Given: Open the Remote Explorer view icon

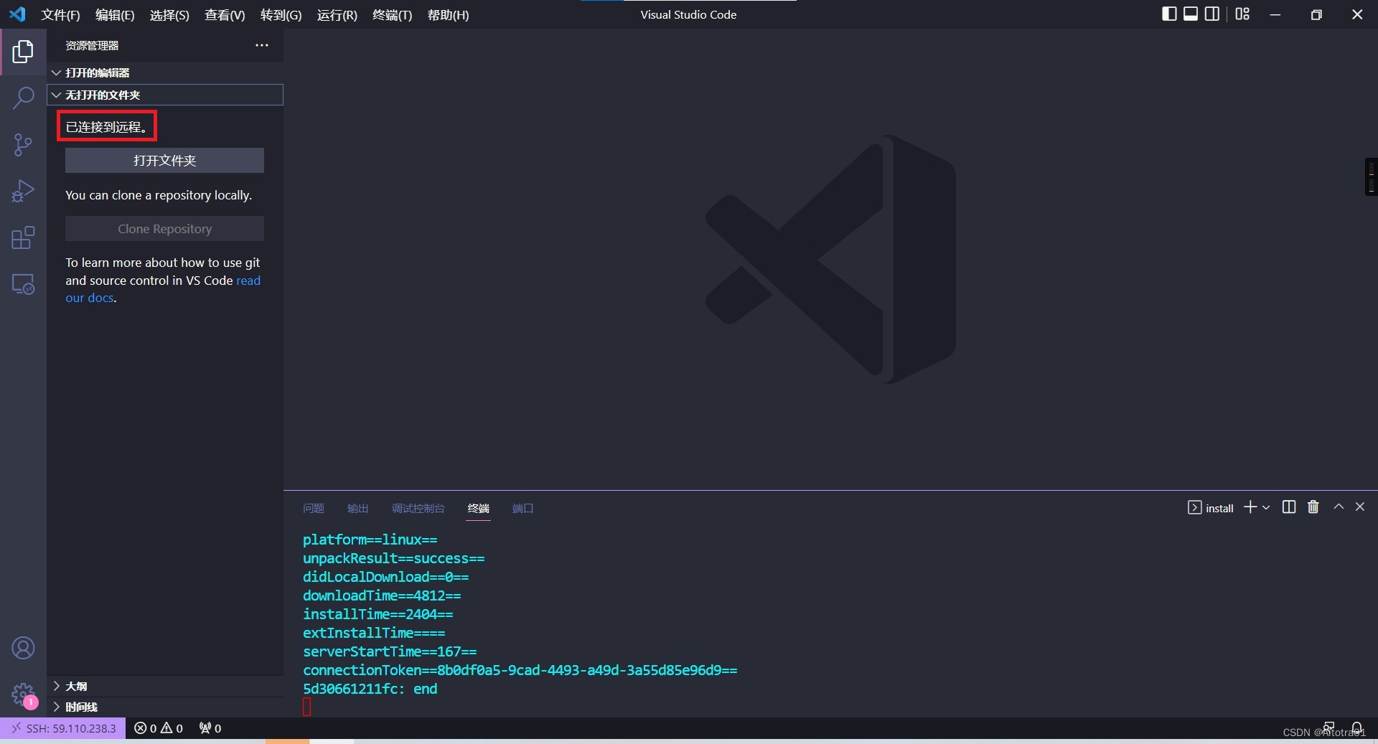Looking at the screenshot, I should (x=23, y=284).
